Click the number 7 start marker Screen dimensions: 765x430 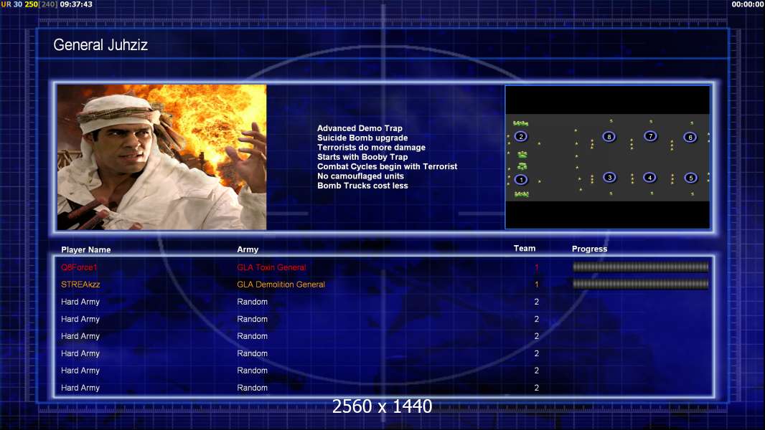(650, 136)
